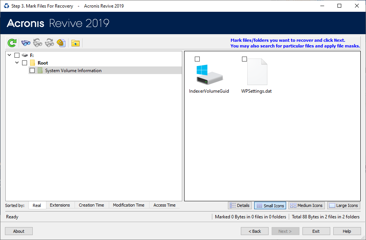The image size is (366, 240).
Task: Mark the System Volume Information checkbox
Action: pyautogui.click(x=32, y=70)
